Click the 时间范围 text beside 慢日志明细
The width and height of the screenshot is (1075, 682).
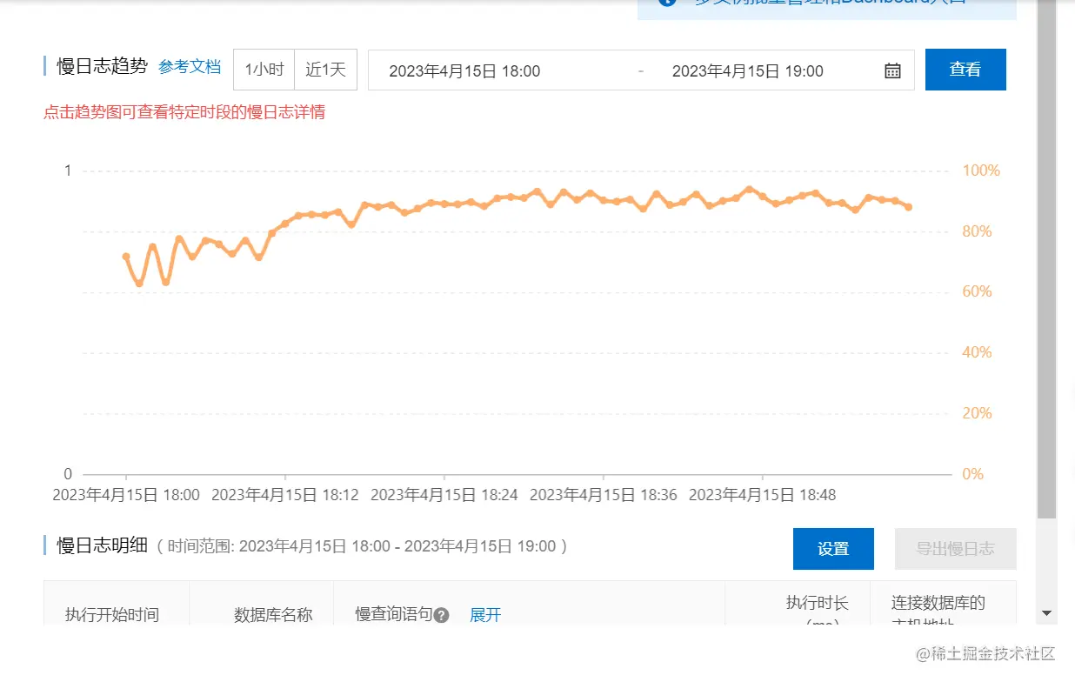(363, 546)
